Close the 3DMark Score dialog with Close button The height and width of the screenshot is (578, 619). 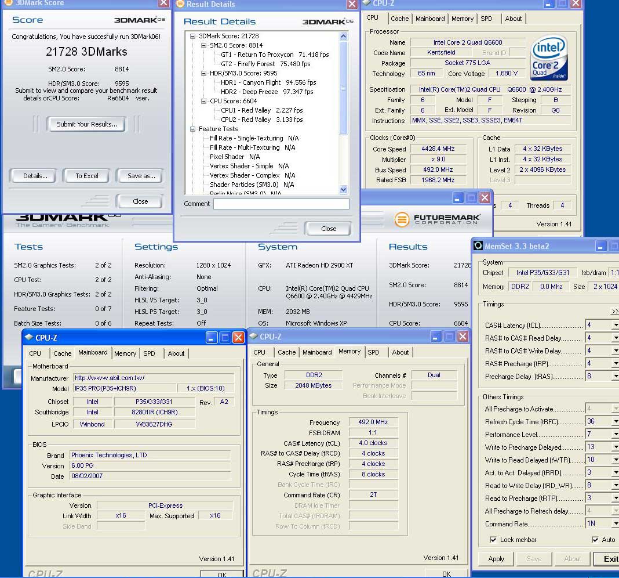pyautogui.click(x=140, y=201)
